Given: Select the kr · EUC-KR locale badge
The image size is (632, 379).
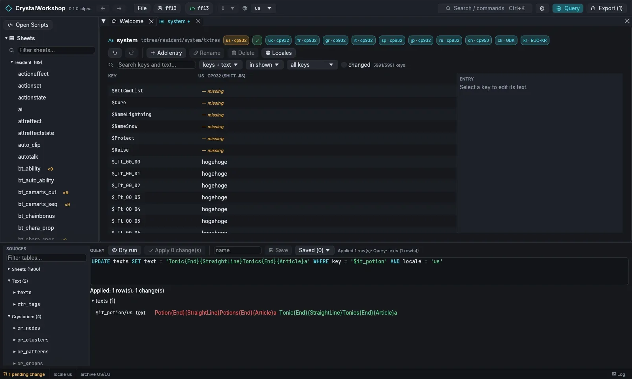Looking at the screenshot, I should (x=535, y=40).
